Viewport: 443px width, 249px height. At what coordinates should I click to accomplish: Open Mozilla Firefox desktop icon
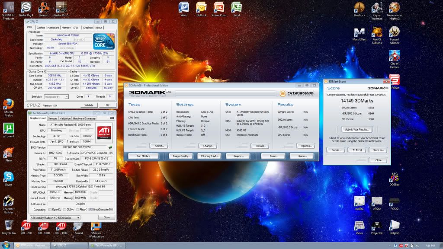pos(9,108)
